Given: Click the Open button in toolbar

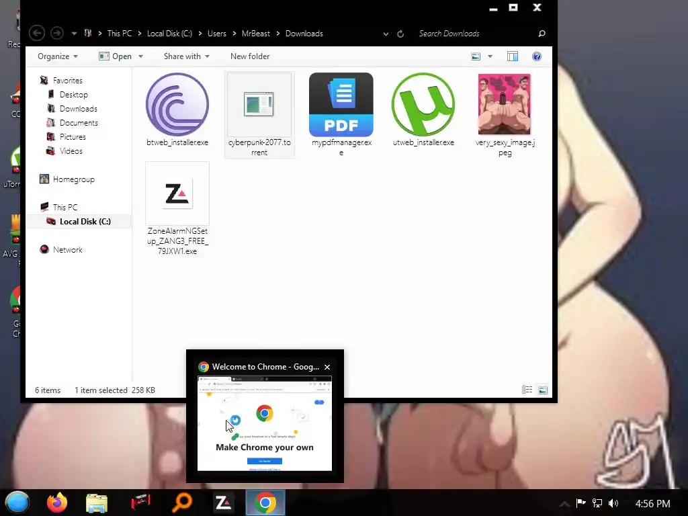Looking at the screenshot, I should (116, 56).
